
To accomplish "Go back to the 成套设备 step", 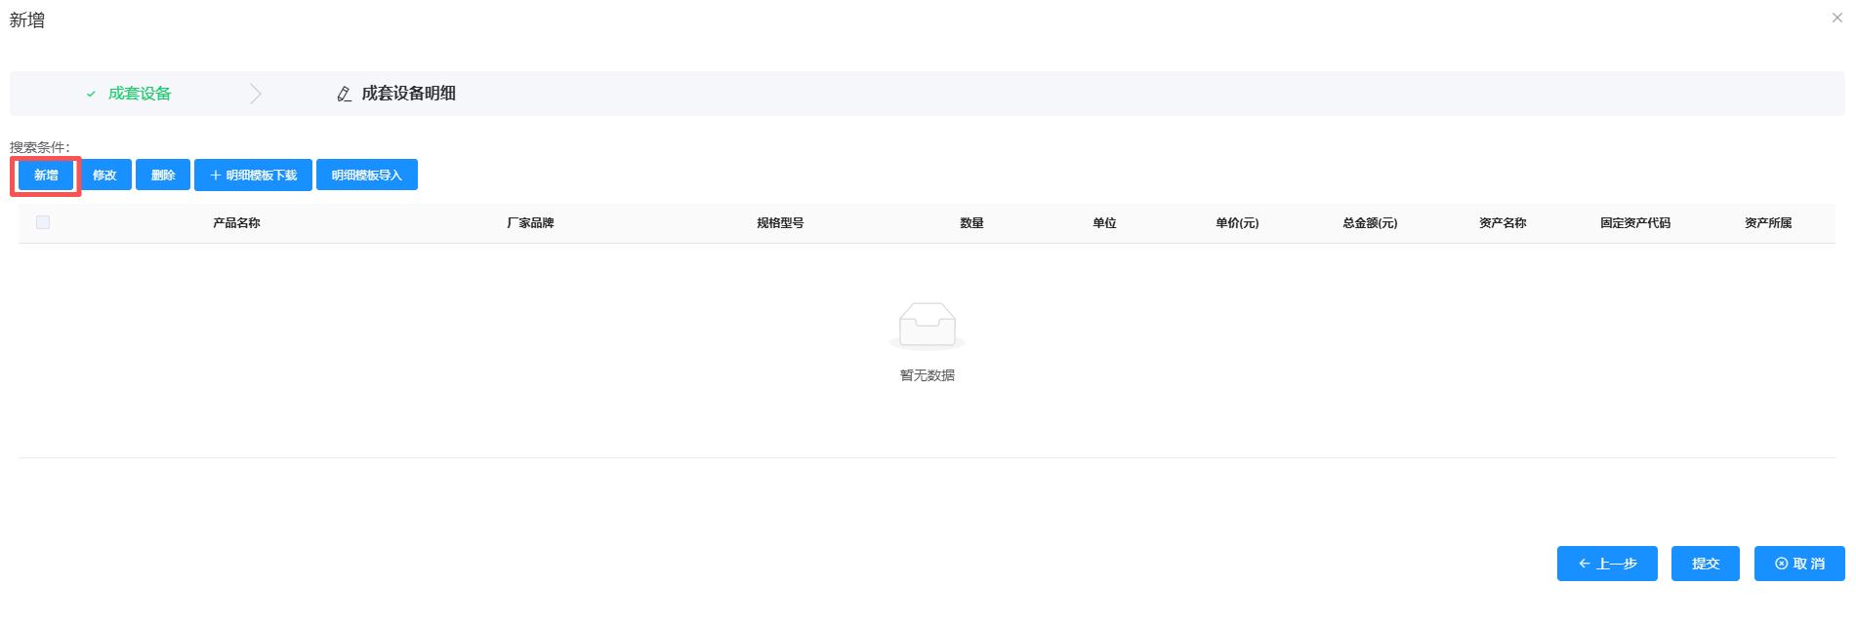I will (x=140, y=94).
